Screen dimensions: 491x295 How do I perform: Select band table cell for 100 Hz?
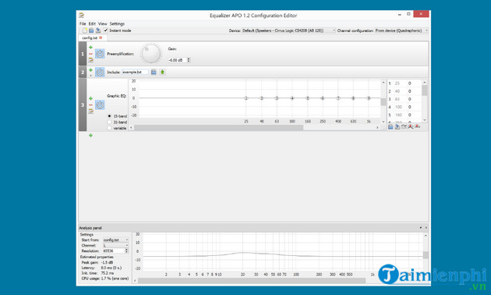[x=398, y=107]
